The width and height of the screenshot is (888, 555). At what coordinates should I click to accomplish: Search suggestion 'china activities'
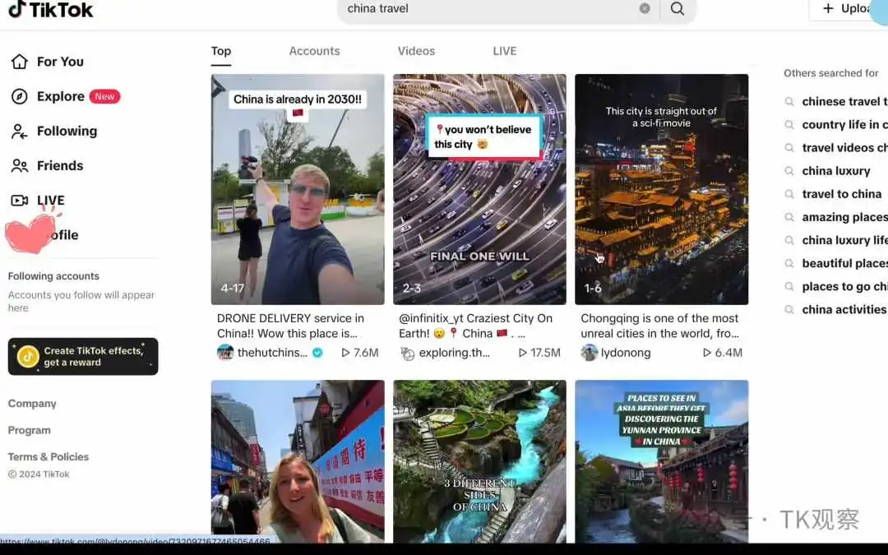click(844, 310)
